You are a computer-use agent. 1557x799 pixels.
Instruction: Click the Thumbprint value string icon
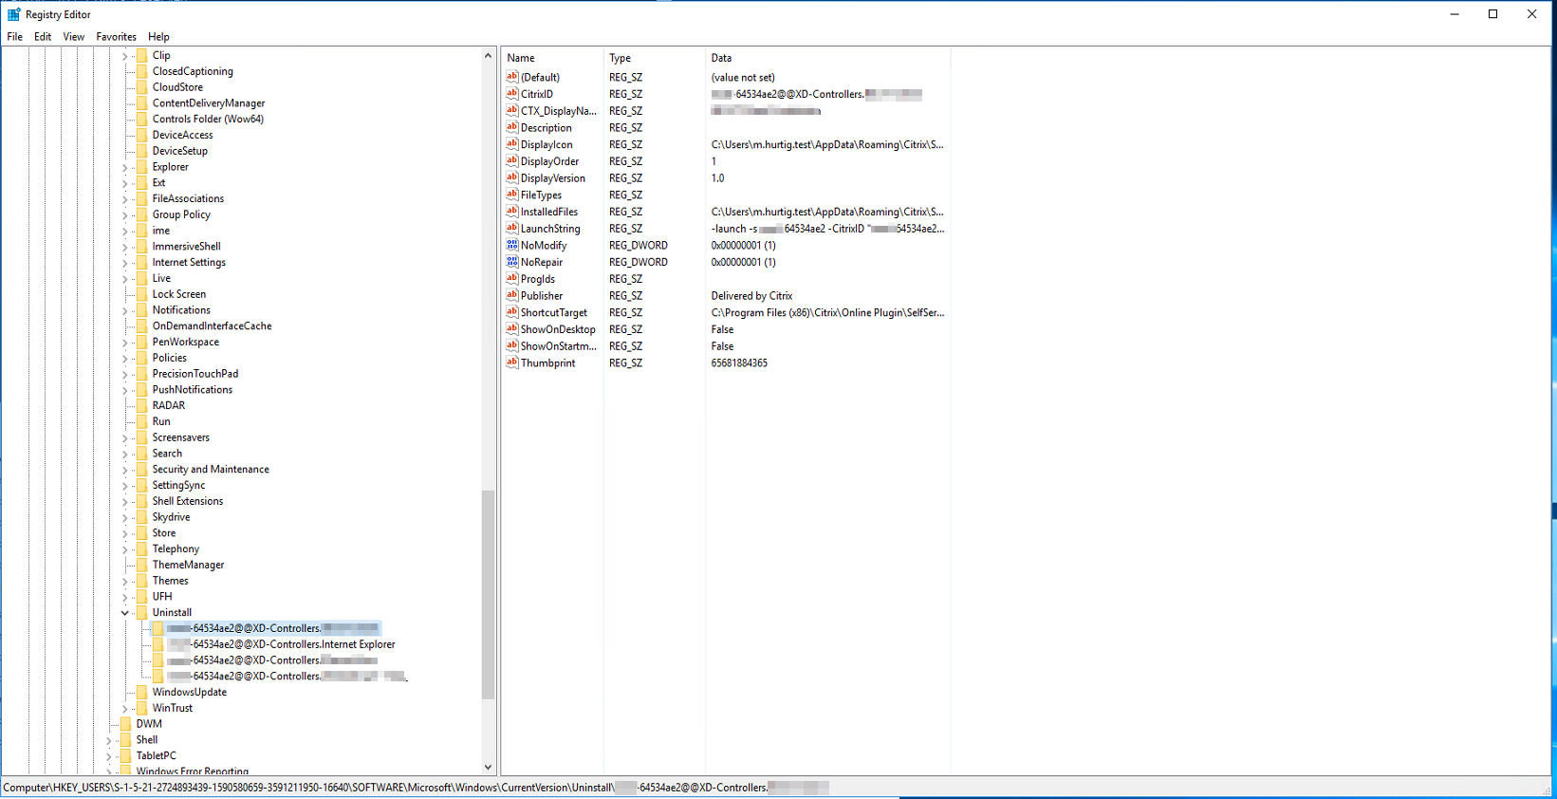[511, 362]
